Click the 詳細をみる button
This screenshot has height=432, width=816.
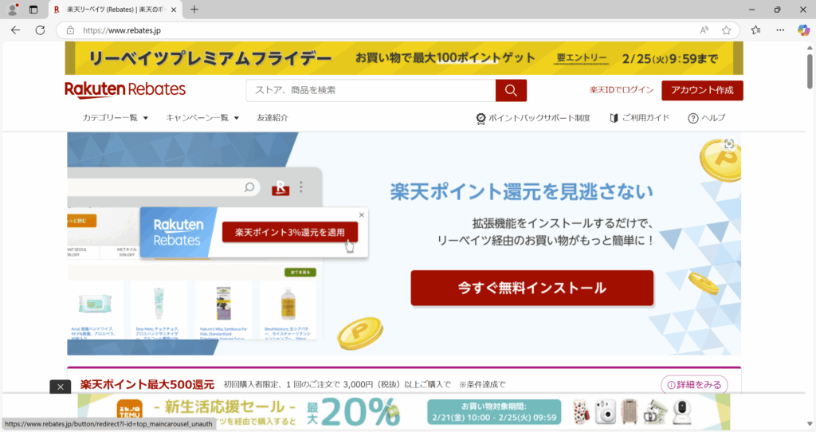694,385
